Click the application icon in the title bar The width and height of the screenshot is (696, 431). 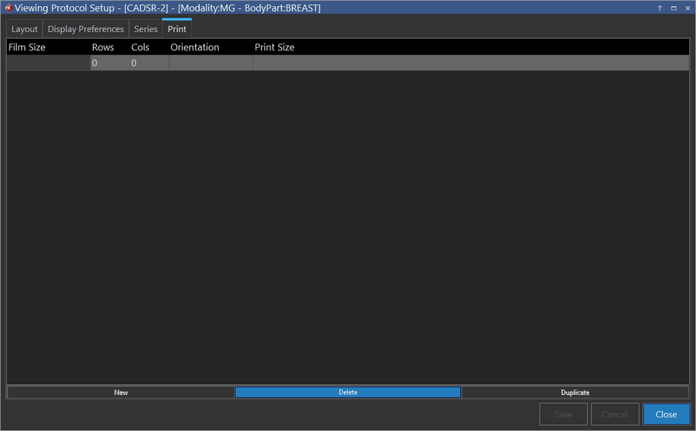coord(7,8)
